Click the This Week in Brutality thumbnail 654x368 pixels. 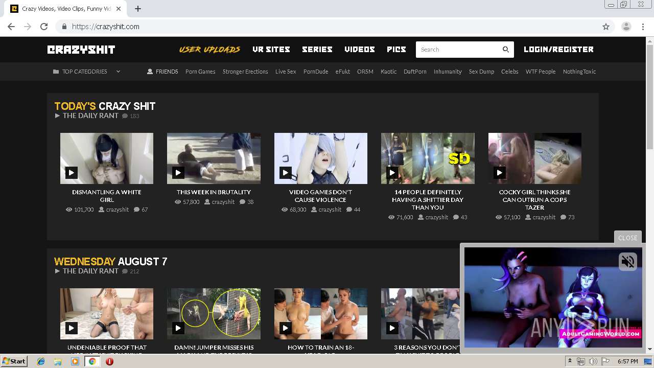[x=214, y=158]
